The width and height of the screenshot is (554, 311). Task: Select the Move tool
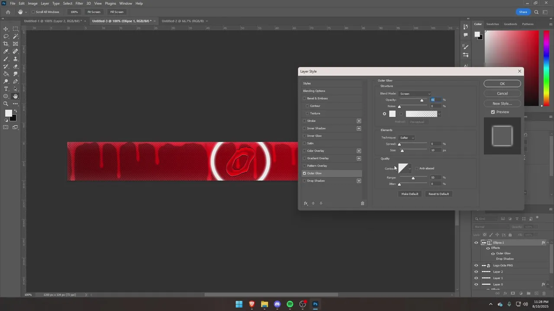(x=6, y=29)
